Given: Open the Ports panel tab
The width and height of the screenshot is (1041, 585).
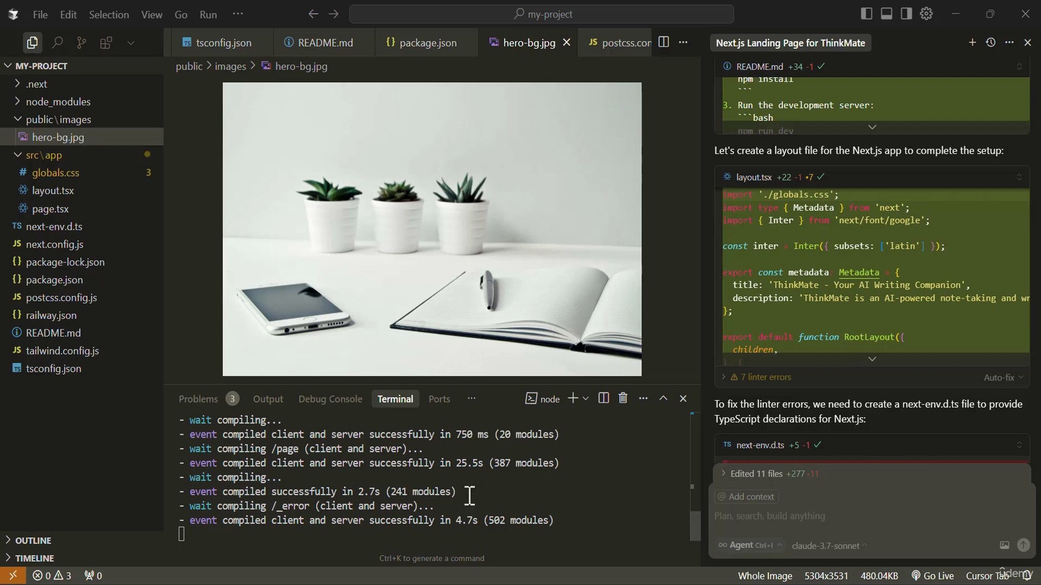Looking at the screenshot, I should point(439,399).
